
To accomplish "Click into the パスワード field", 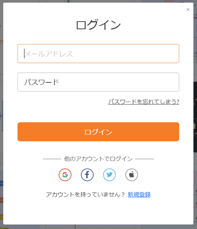I will (98, 82).
